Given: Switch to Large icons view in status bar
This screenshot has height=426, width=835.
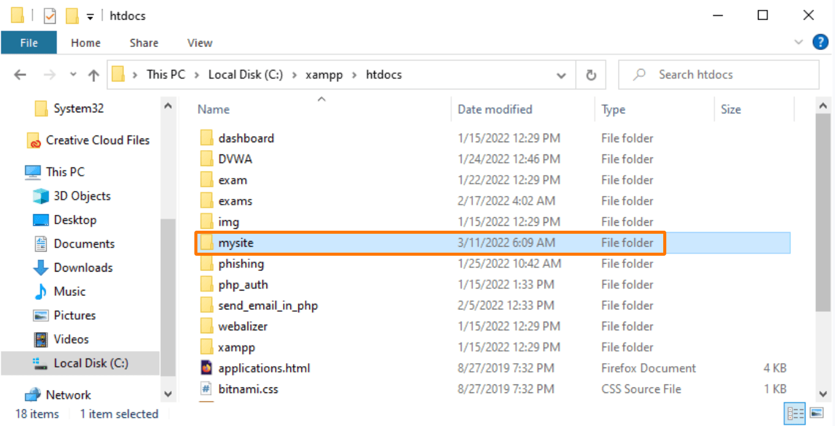Looking at the screenshot, I should point(815,413).
